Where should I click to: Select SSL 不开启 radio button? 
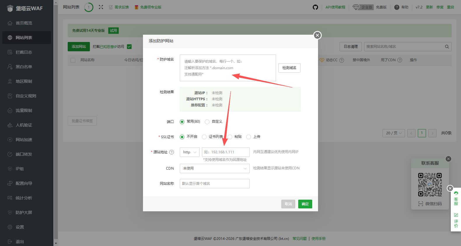pos(182,137)
